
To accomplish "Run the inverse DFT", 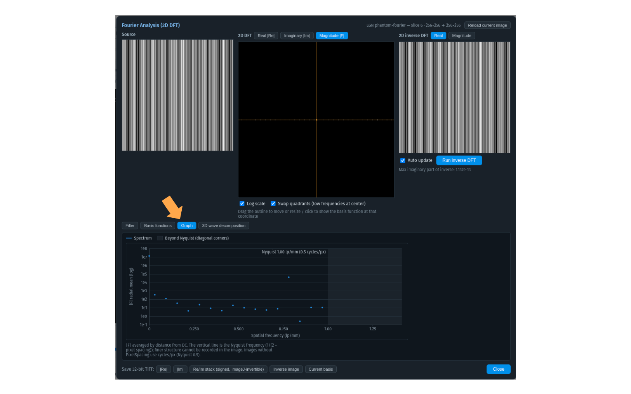I will [459, 160].
